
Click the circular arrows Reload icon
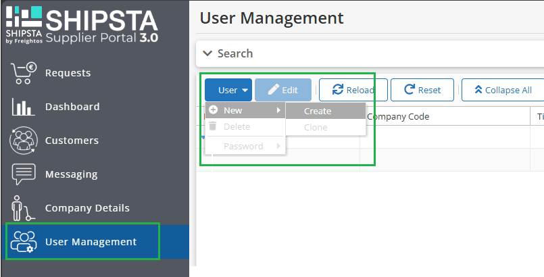tap(338, 90)
